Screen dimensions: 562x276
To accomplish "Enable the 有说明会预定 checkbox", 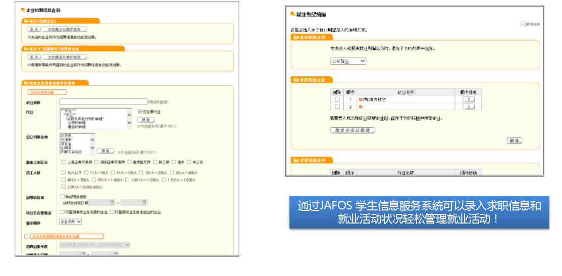I will pyautogui.click(x=63, y=197).
